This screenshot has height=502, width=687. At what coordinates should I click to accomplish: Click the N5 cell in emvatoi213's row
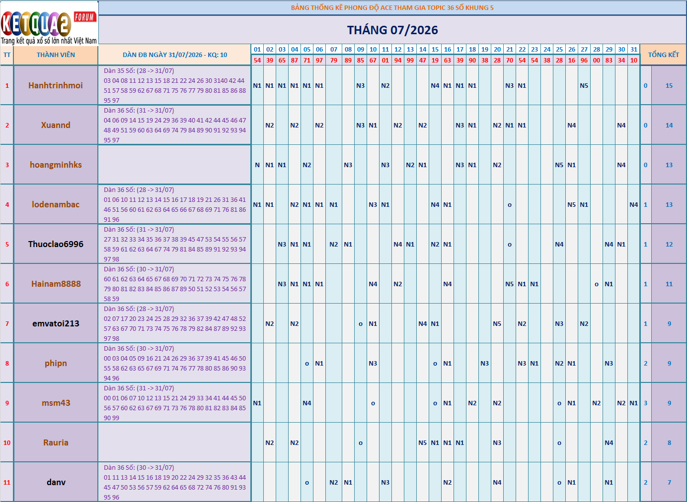point(497,323)
